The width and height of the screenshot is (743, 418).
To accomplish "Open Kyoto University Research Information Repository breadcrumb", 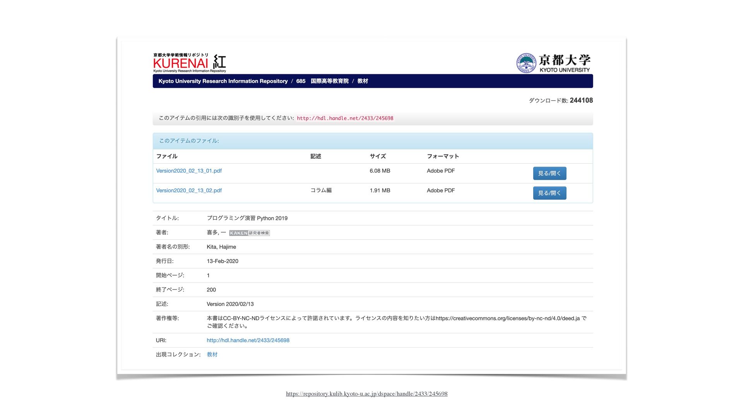I will 223,81.
